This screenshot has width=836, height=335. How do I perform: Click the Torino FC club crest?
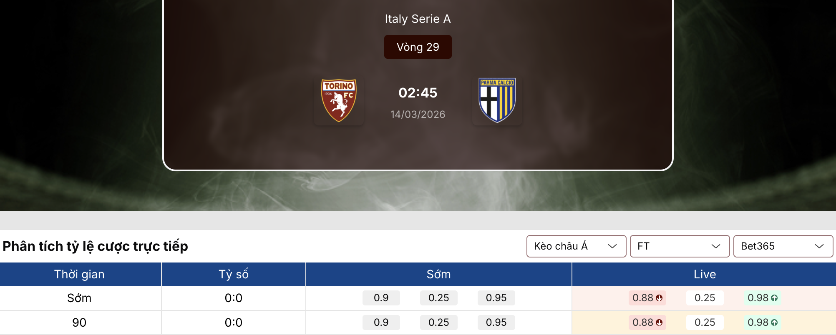(x=339, y=100)
